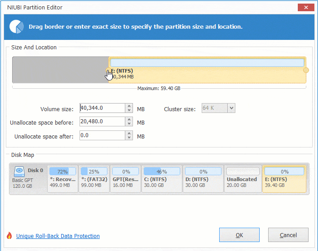Image resolution: width=318 pixels, height=251 pixels.
Task: Click the Unallocate space after field
Action: 102,135
